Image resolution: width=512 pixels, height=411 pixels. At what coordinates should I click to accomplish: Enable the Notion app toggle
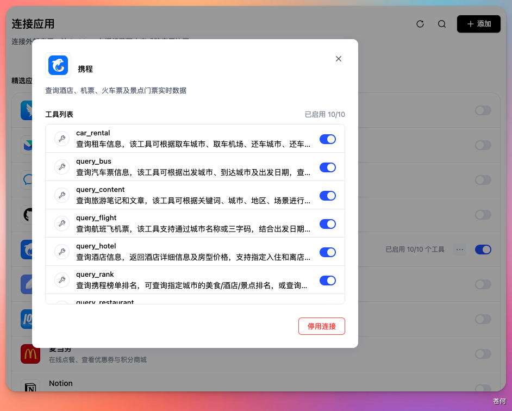click(x=483, y=388)
